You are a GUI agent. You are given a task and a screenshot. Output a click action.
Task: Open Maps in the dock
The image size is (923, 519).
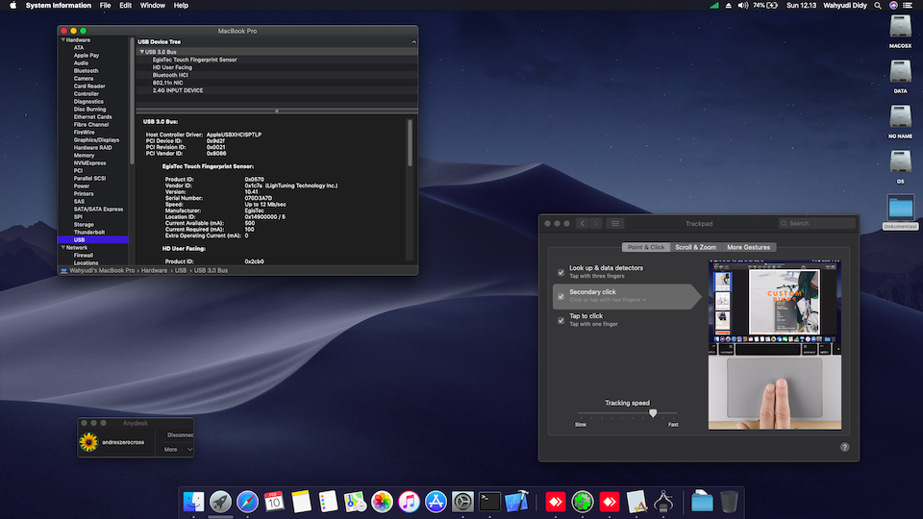(355, 502)
